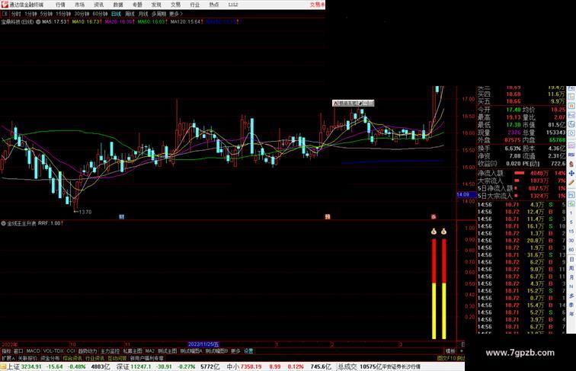Switch indicator to CCI

pos(71,351)
